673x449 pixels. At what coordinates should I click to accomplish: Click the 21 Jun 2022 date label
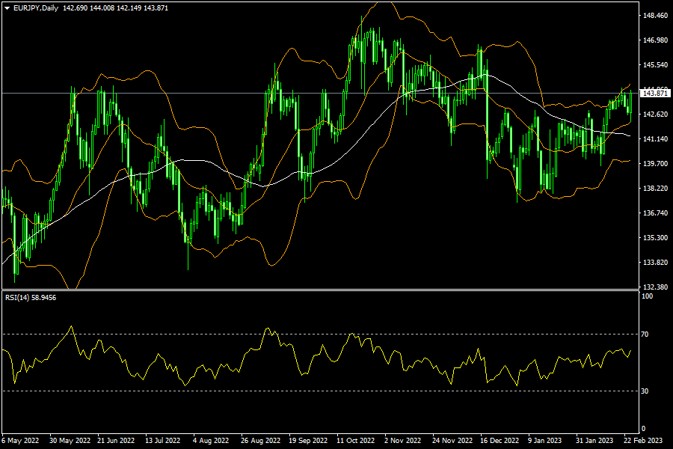(116, 441)
